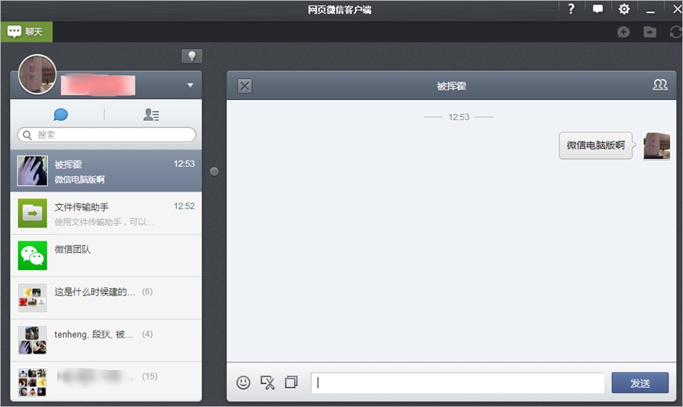
Task: Open the 微信团队 conversation
Action: (x=106, y=256)
